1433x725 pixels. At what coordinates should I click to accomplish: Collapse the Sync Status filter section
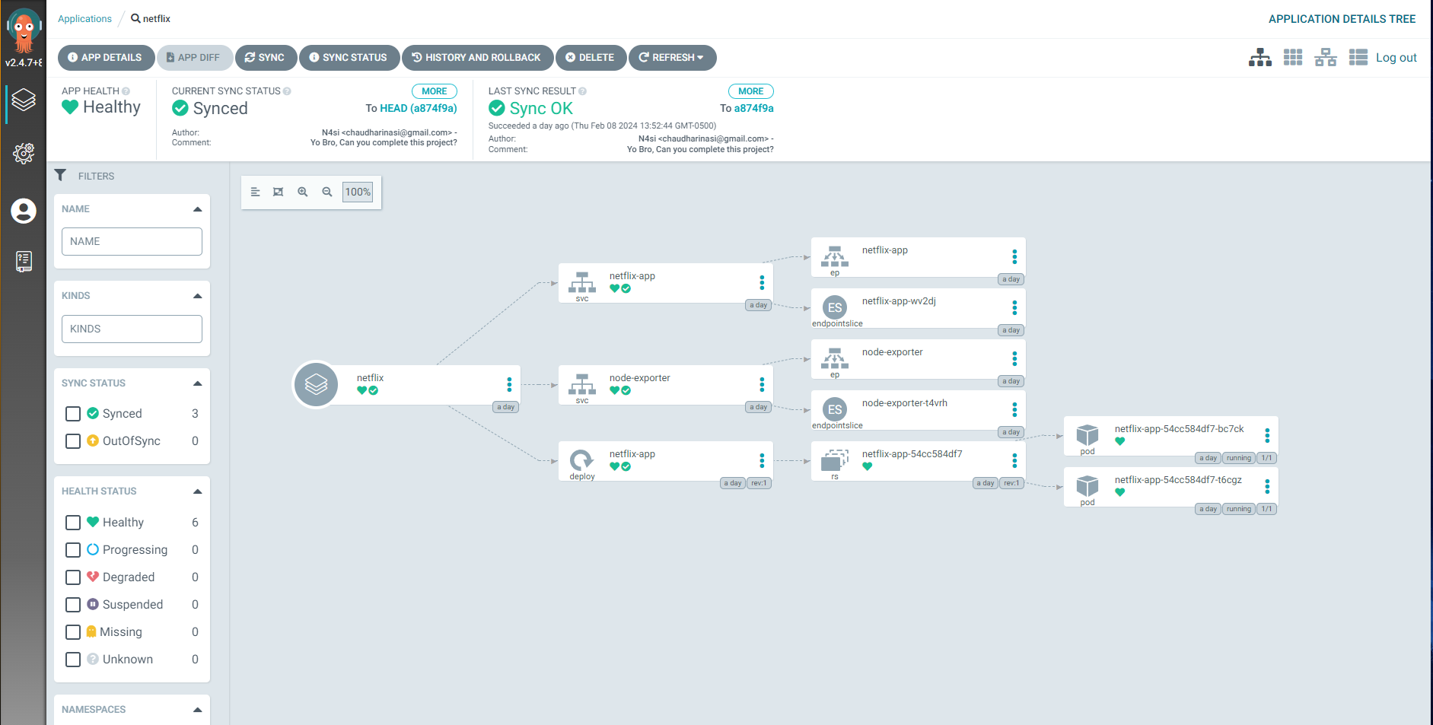197,383
